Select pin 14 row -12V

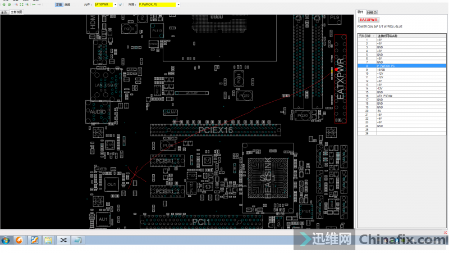click(402, 89)
